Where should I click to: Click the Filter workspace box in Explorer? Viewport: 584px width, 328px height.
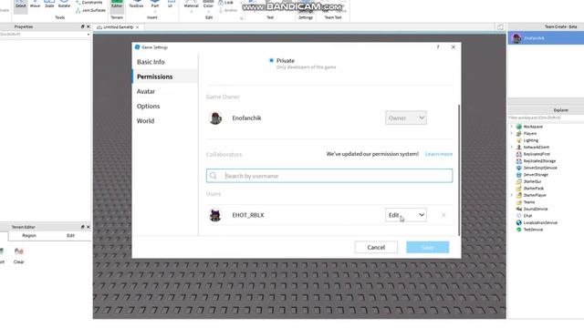pyautogui.click(x=546, y=118)
